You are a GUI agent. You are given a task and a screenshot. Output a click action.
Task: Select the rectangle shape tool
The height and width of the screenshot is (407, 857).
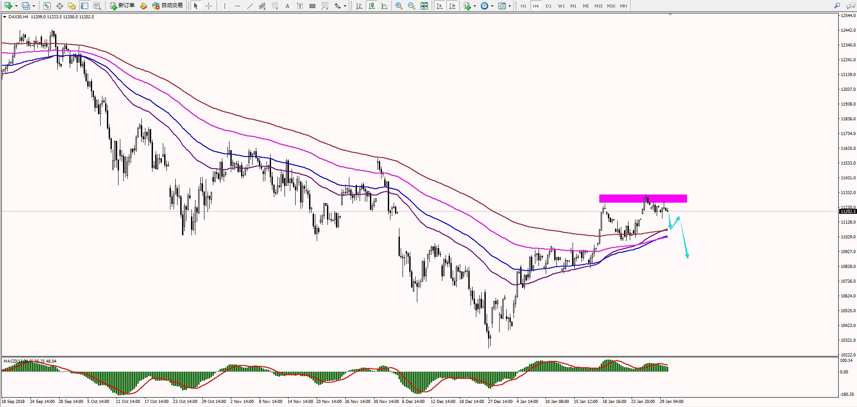(312, 6)
